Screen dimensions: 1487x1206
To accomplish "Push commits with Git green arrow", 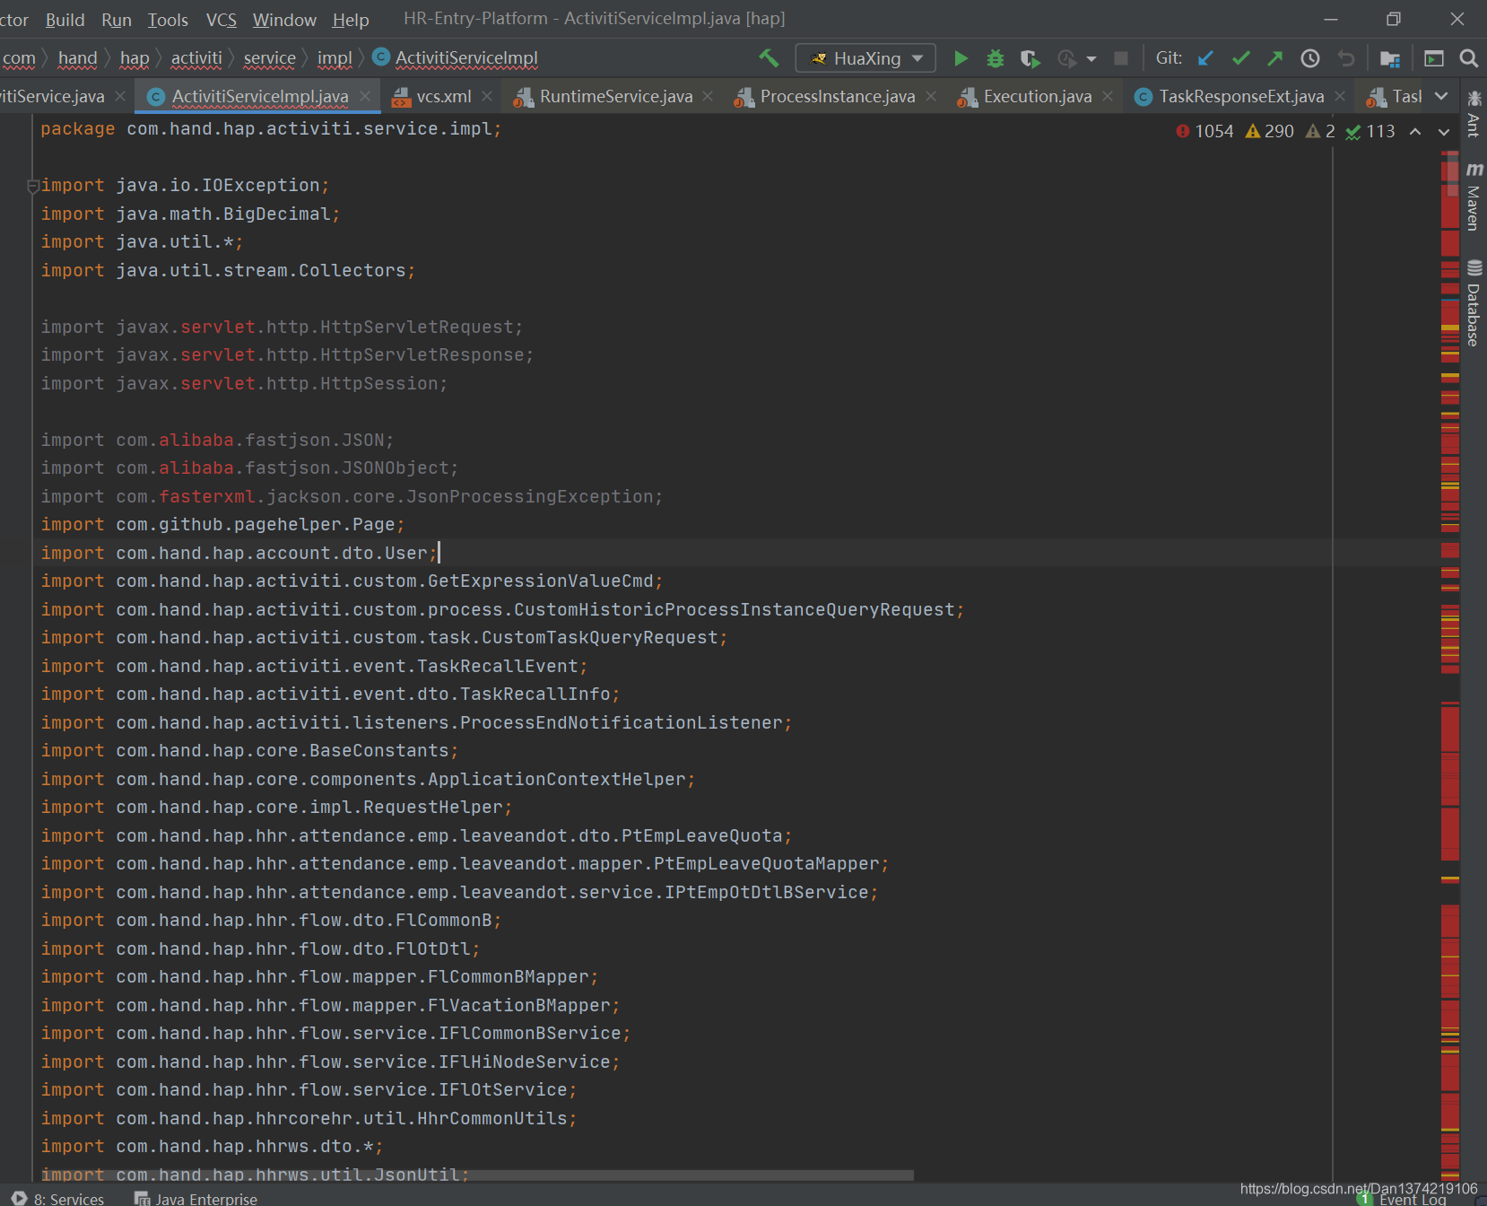I will [1274, 58].
